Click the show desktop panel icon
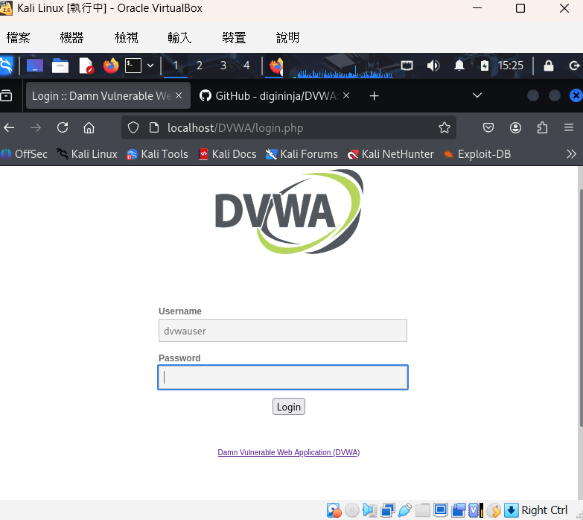 (x=35, y=66)
